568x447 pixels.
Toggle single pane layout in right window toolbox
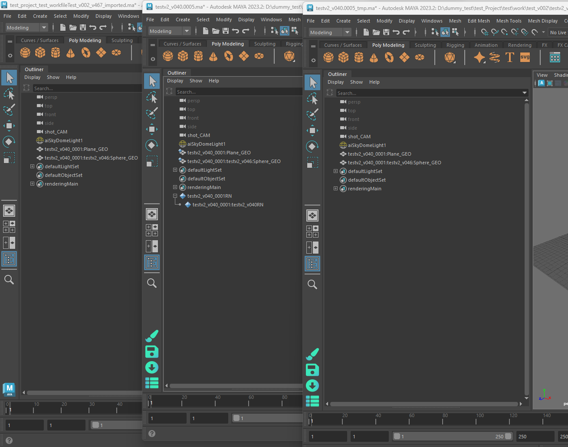click(312, 215)
